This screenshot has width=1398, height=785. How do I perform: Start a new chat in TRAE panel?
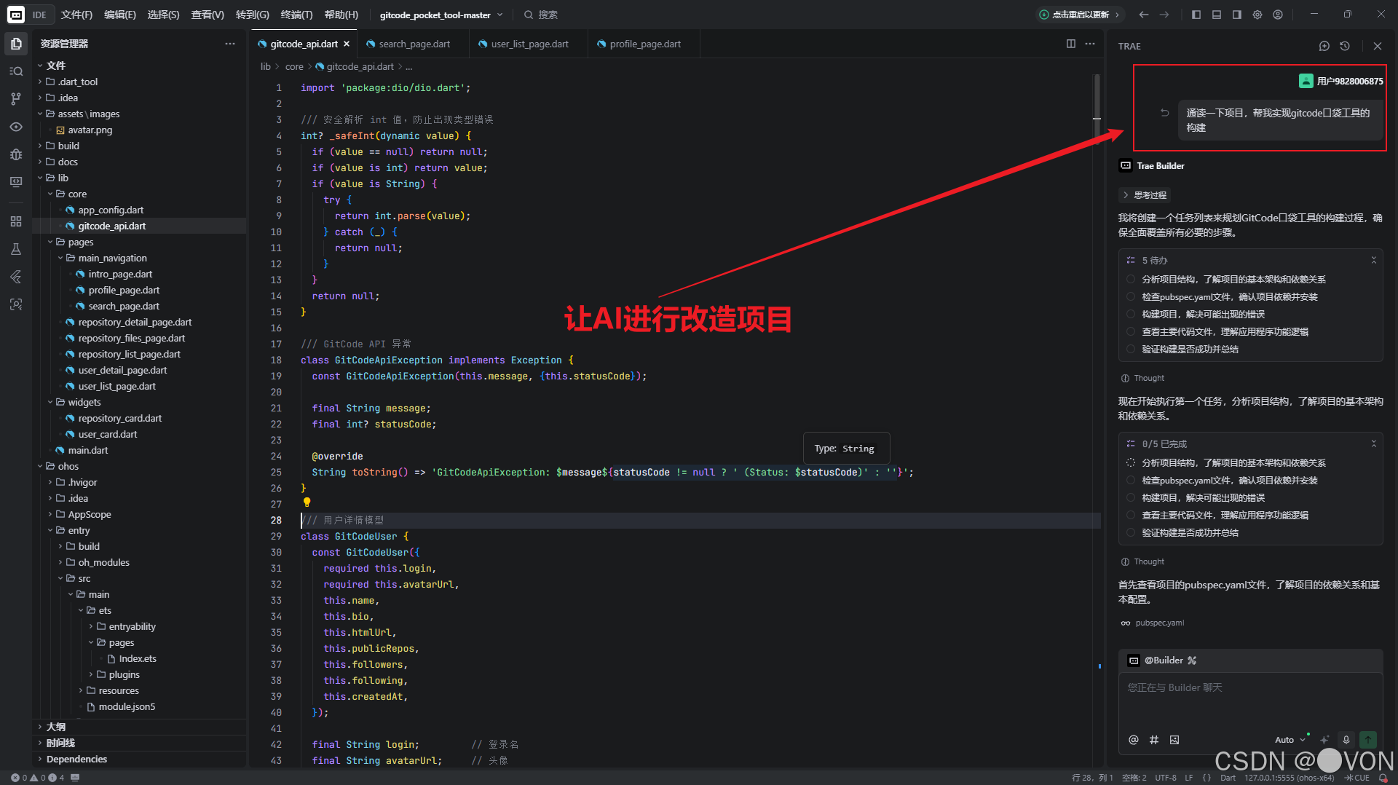click(1324, 46)
